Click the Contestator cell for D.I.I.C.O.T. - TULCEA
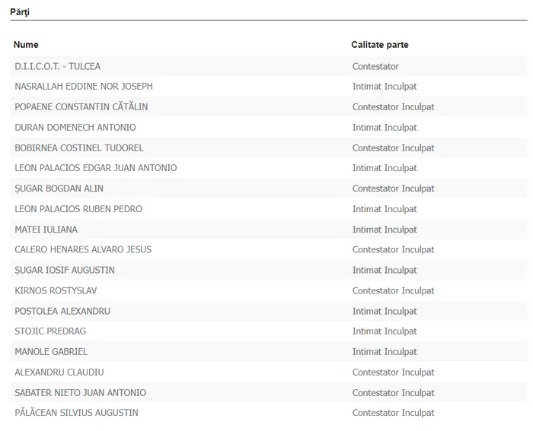The image size is (533, 431). point(375,67)
